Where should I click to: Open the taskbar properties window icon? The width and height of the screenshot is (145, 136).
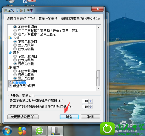(x=56, y=131)
